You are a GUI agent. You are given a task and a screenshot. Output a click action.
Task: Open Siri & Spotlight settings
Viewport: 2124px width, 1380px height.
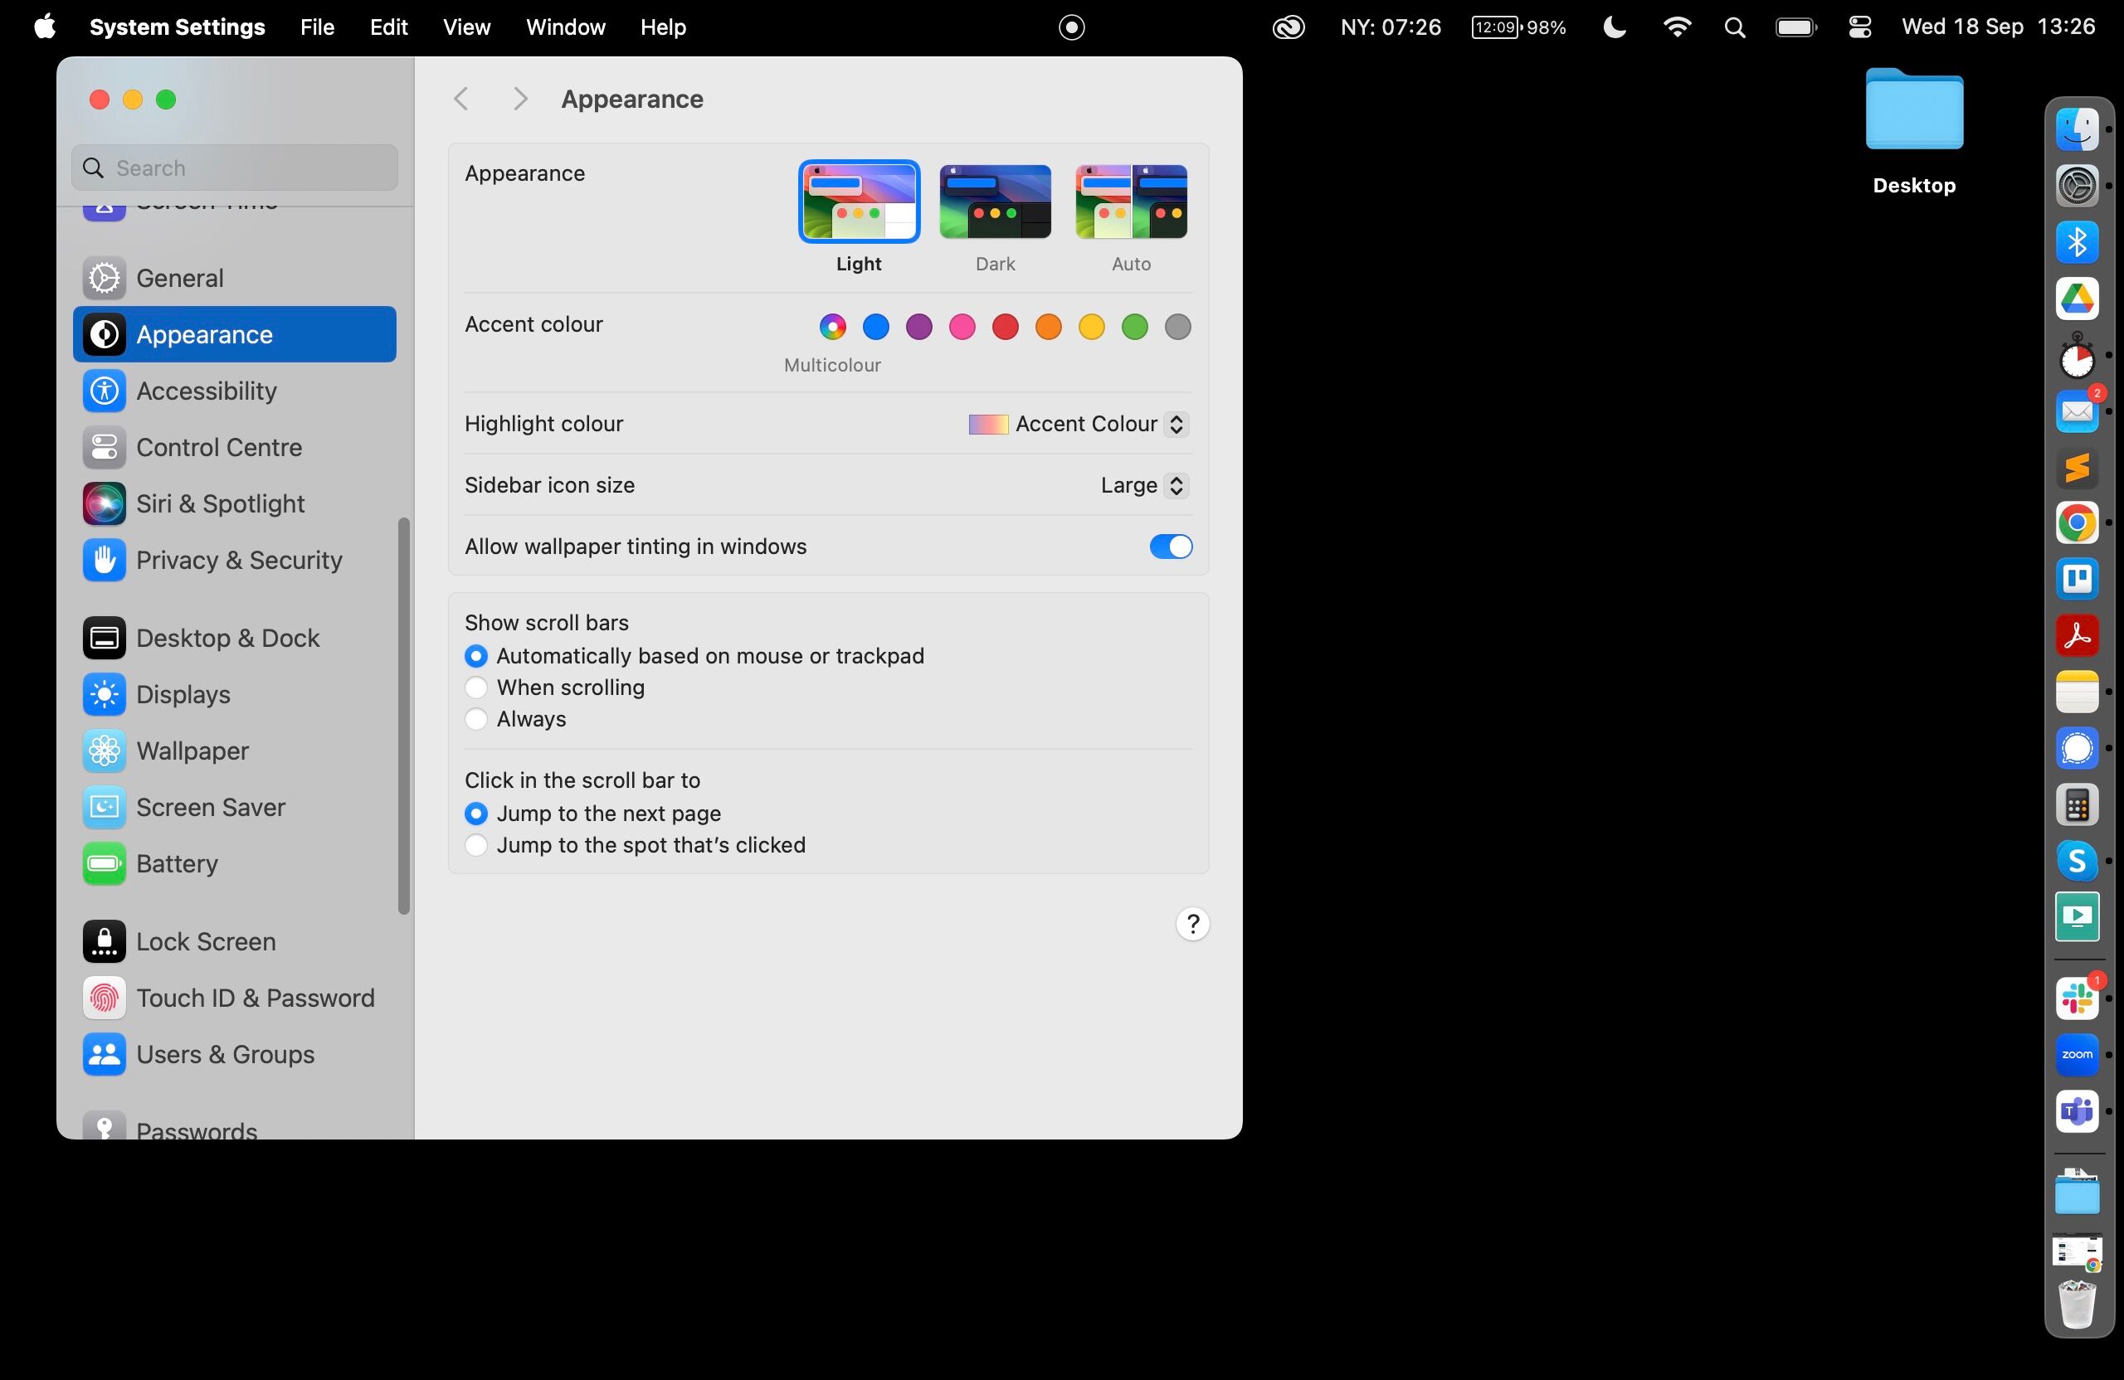(x=220, y=504)
